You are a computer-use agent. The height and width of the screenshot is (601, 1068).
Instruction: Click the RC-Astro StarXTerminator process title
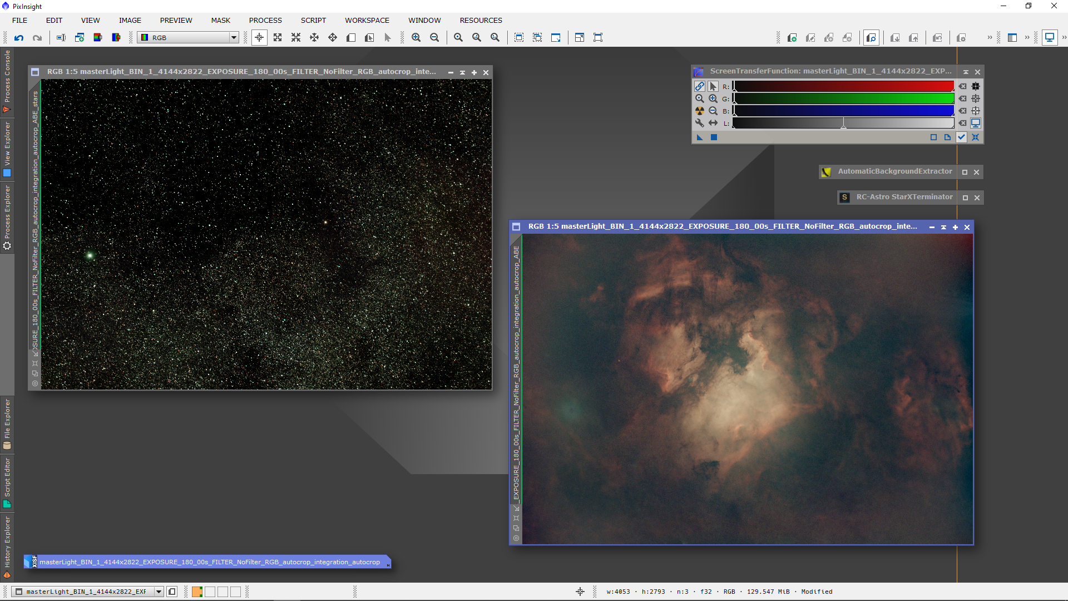[x=904, y=197]
